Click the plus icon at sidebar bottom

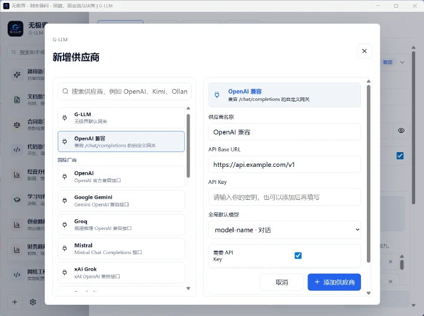[x=15, y=302]
